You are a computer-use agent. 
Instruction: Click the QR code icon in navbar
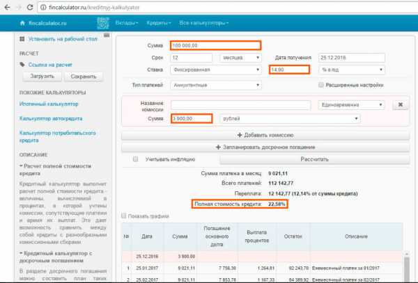(x=103, y=24)
